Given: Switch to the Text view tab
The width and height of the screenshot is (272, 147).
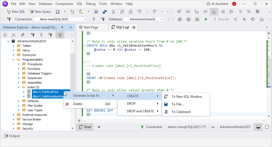Looking at the screenshot, I should pyautogui.click(x=85, y=127).
